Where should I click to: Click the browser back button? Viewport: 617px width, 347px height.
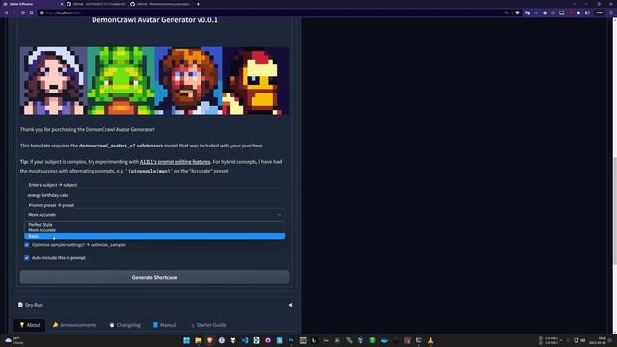tap(7, 13)
